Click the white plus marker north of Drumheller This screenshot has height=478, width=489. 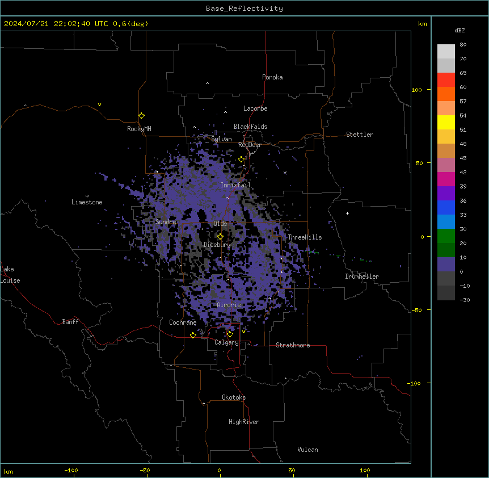[x=347, y=213]
